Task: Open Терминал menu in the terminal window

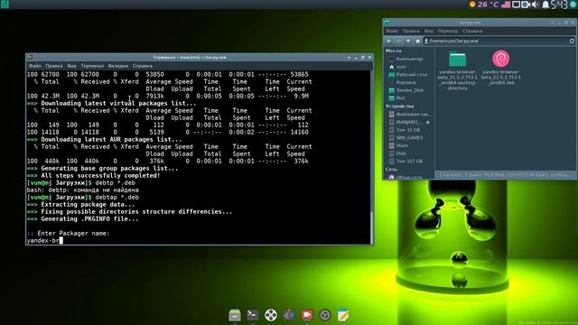Action: tap(92, 66)
